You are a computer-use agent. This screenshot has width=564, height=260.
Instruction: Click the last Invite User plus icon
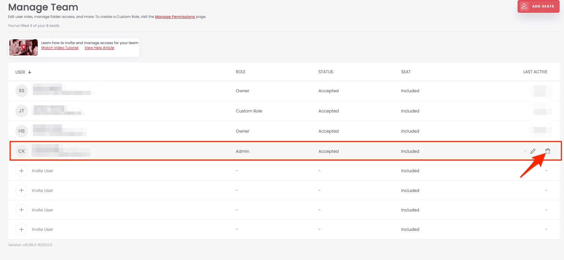pyautogui.click(x=21, y=229)
